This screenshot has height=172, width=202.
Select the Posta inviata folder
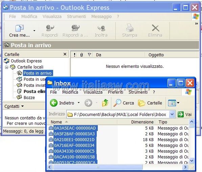pos(35,85)
